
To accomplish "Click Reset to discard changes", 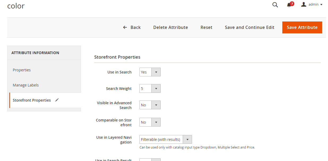I will pos(206,27).
